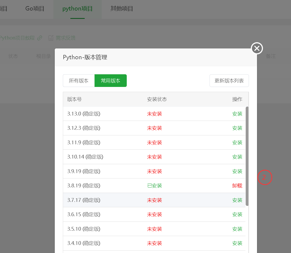Click the 未安装 status of 3.11.9
The image size is (291, 253).
[x=155, y=142]
